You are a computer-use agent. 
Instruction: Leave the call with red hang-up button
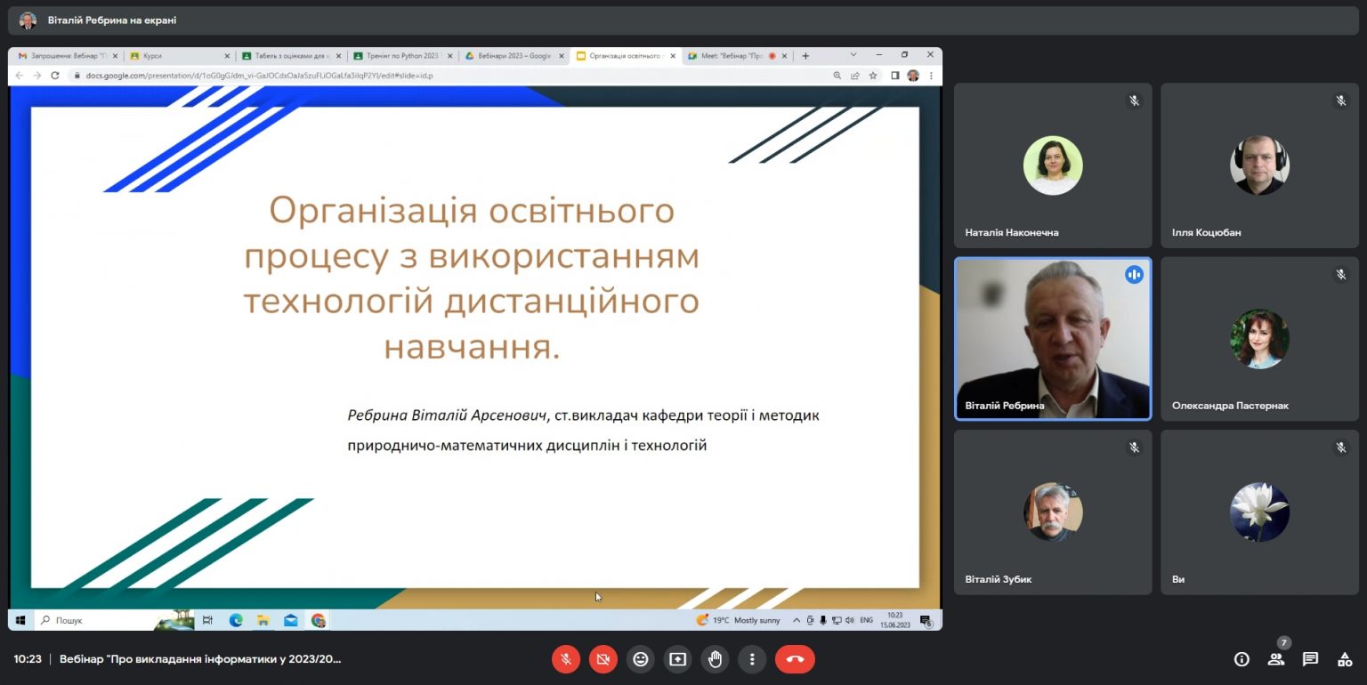coord(795,659)
